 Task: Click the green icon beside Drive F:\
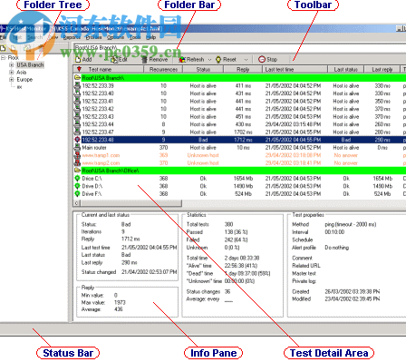coord(77,194)
